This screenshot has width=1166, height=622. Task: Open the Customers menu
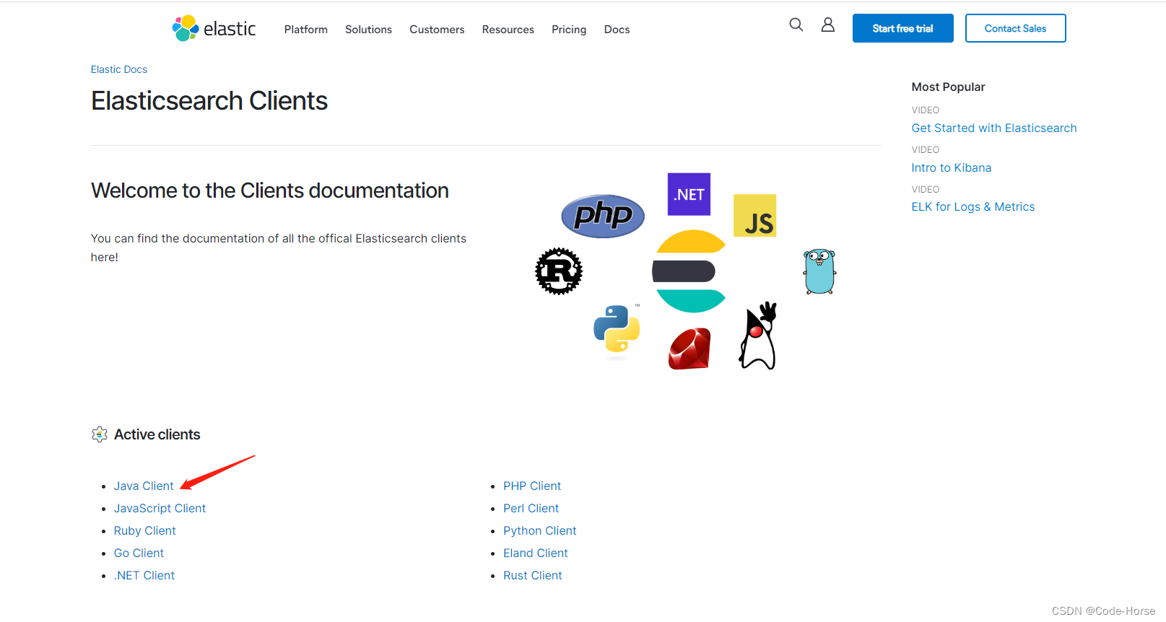click(437, 30)
